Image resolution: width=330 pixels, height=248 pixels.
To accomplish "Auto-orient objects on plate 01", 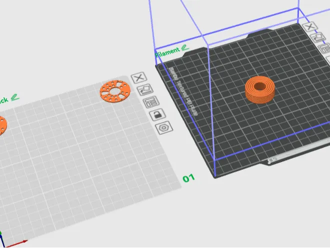I will pos(145,90).
